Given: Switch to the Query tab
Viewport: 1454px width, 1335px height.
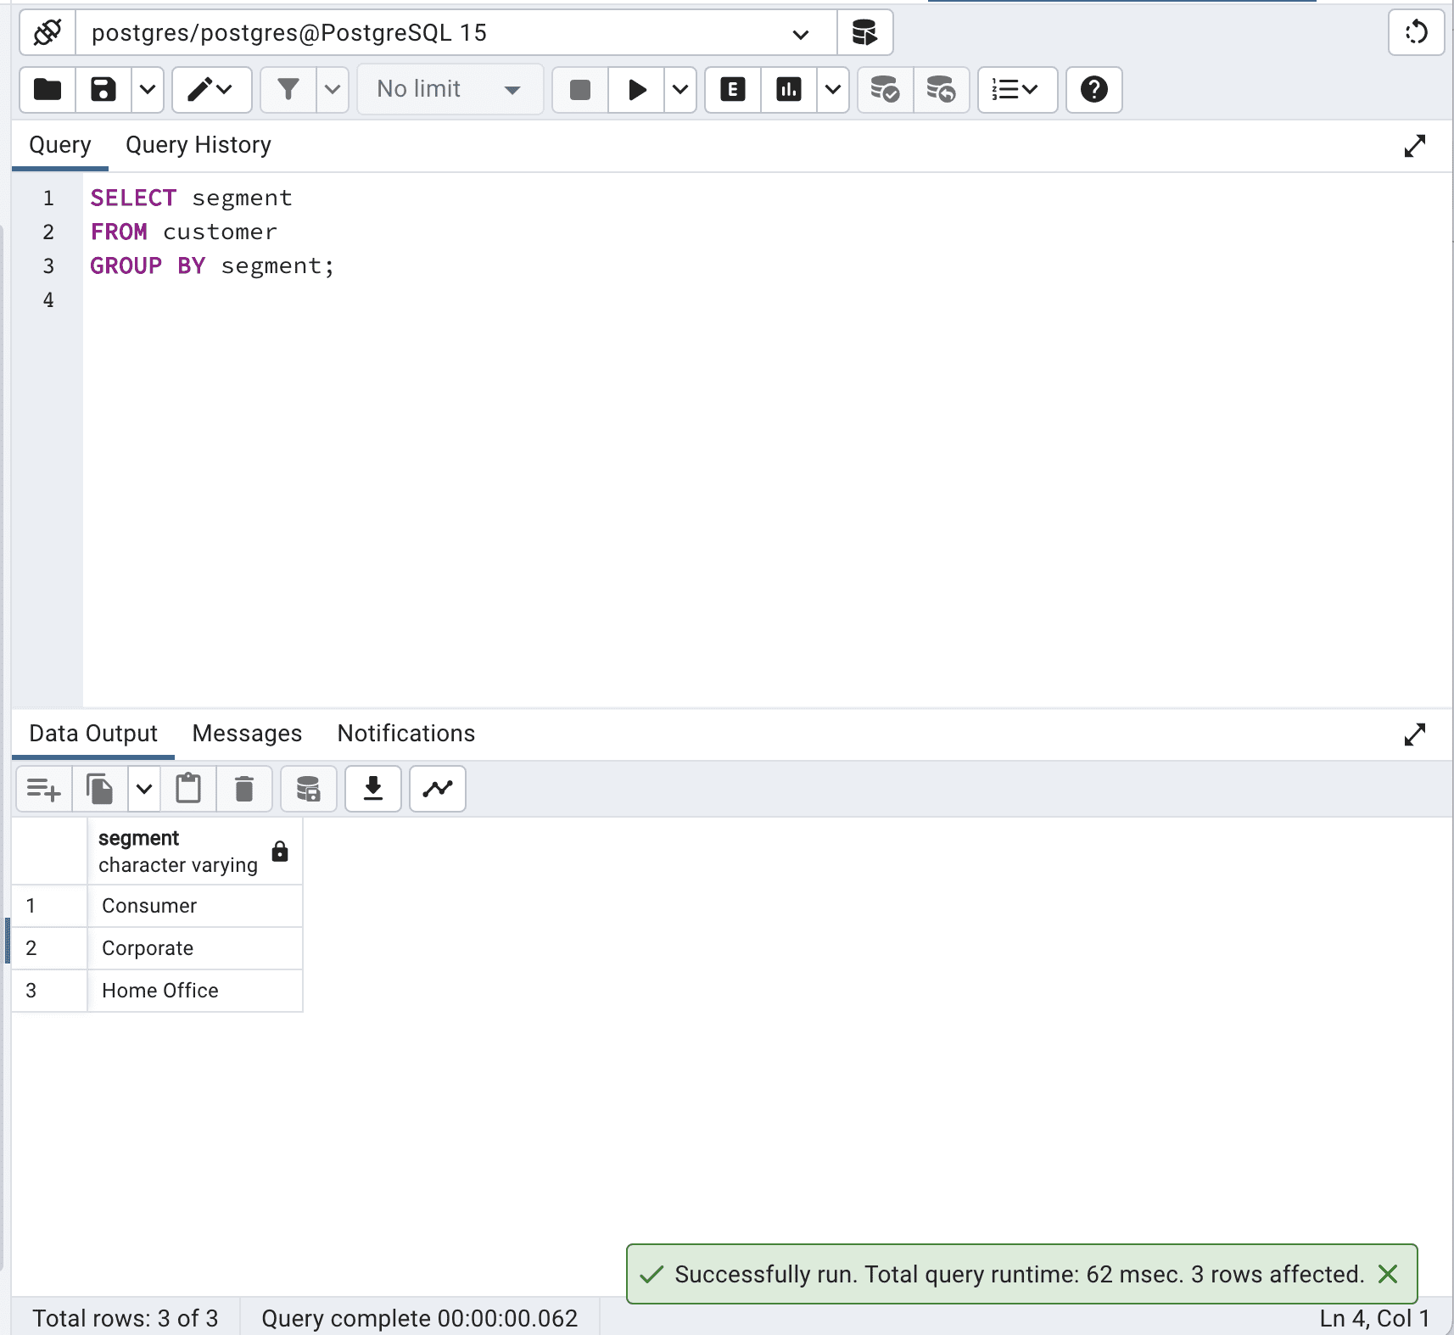Looking at the screenshot, I should click(x=60, y=145).
